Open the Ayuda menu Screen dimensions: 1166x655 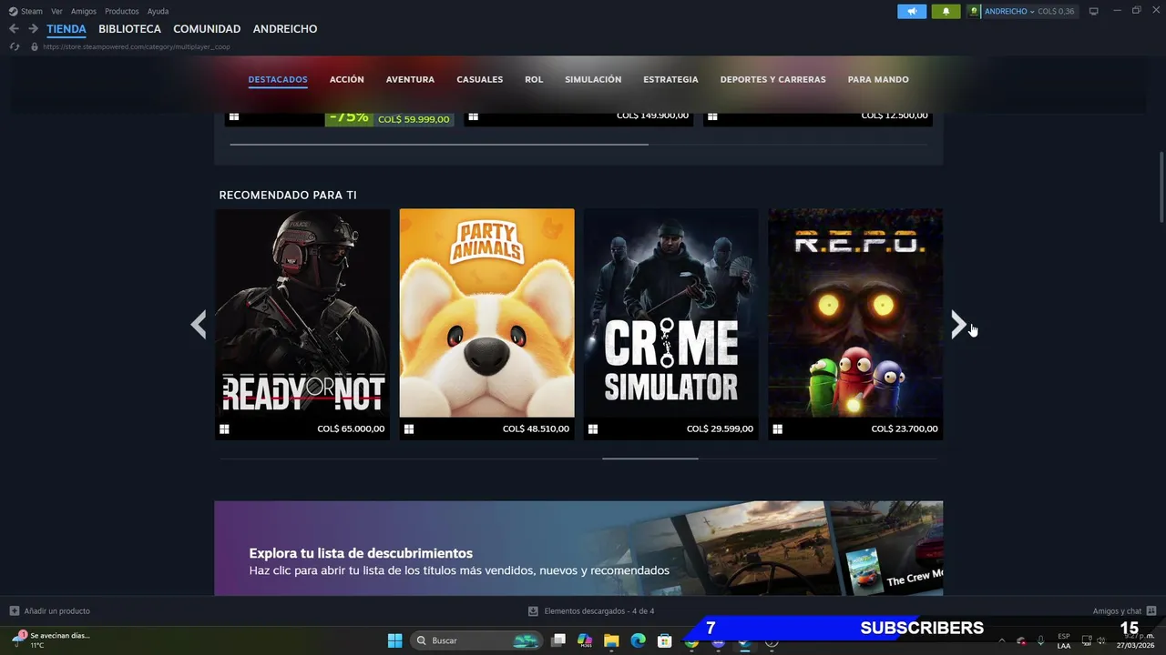pyautogui.click(x=158, y=12)
